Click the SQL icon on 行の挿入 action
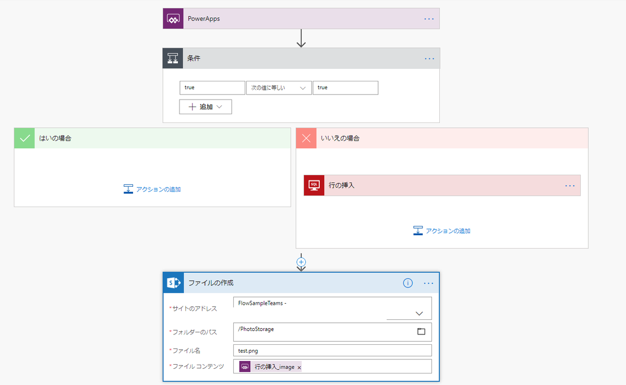626x385 pixels. (314, 185)
